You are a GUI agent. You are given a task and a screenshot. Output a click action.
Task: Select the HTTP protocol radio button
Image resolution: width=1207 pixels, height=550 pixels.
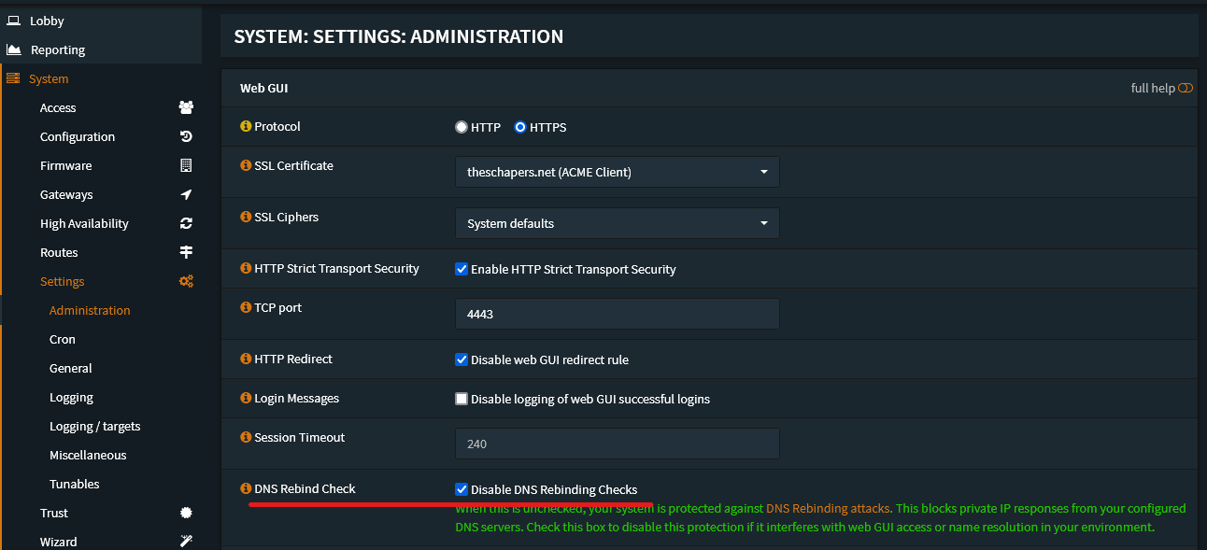click(461, 127)
